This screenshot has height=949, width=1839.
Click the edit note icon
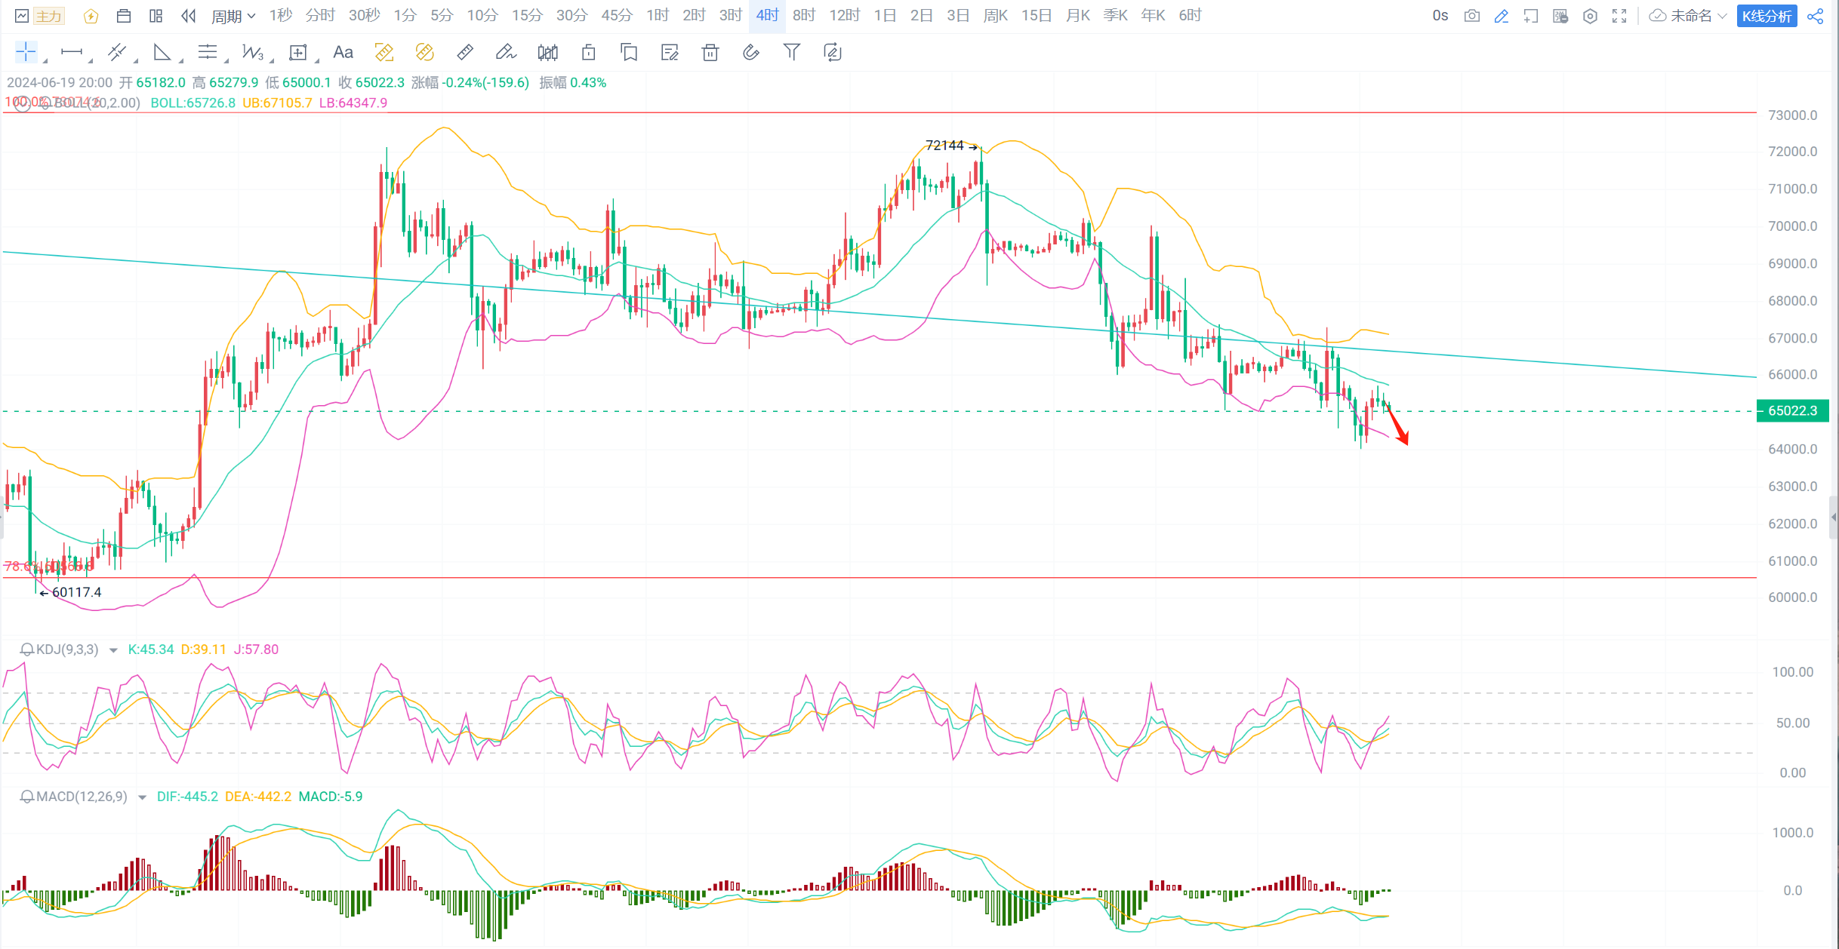670,52
